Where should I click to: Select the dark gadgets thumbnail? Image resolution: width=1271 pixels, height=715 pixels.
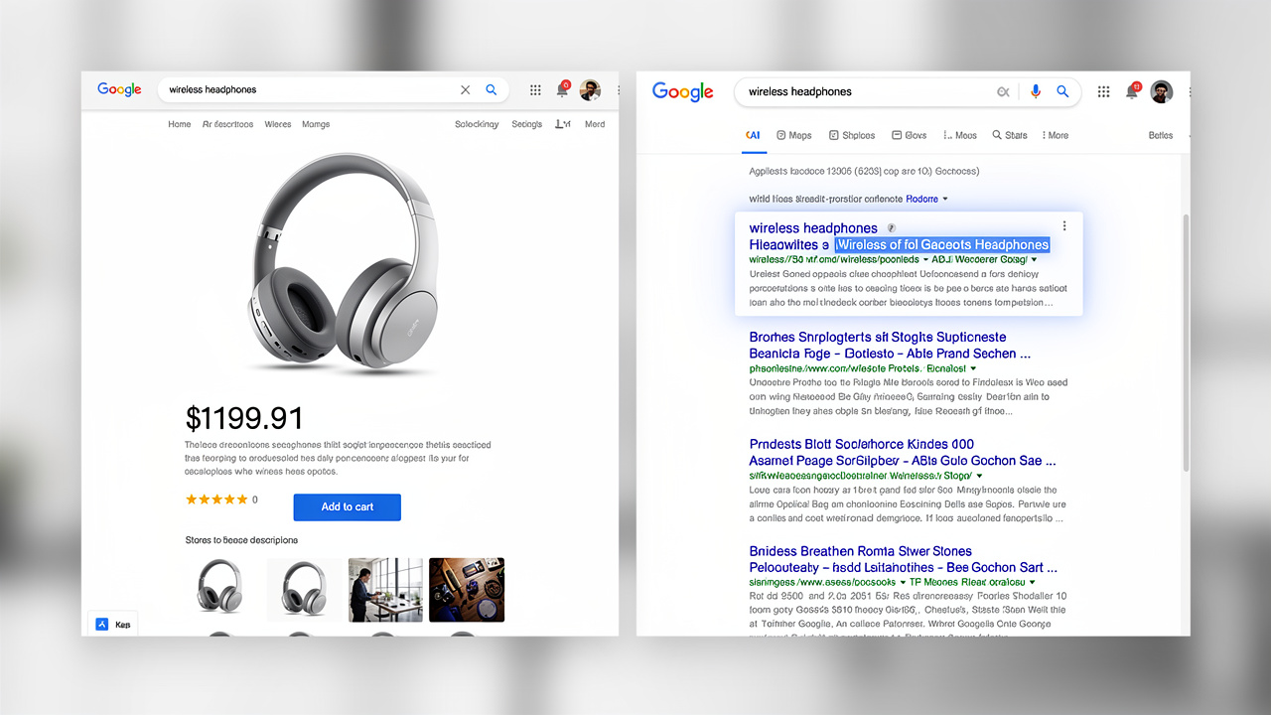467,589
